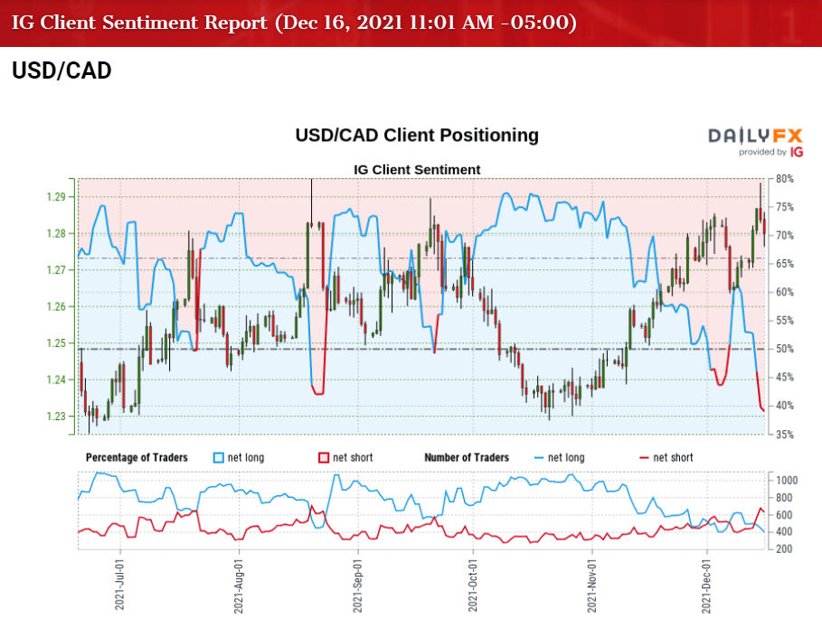
Task: Click the 2021-Dec-01 date axis label
Action: click(x=706, y=586)
